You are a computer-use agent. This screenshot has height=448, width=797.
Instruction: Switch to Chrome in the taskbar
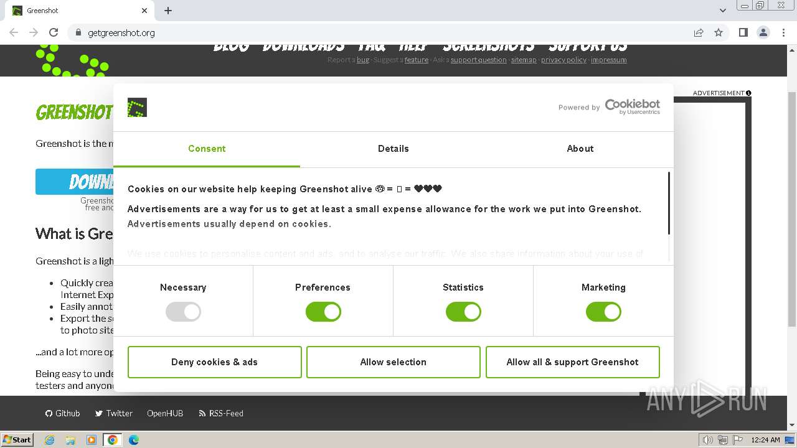tap(113, 440)
